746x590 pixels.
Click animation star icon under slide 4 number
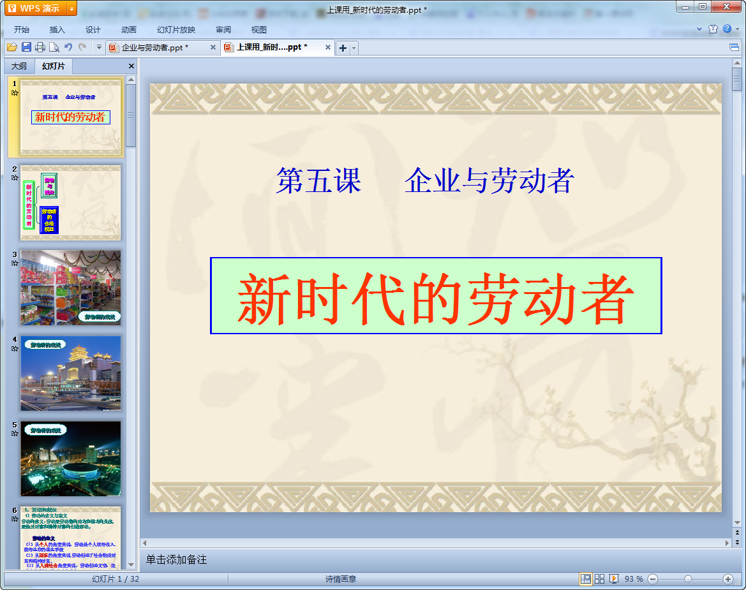pos(15,348)
